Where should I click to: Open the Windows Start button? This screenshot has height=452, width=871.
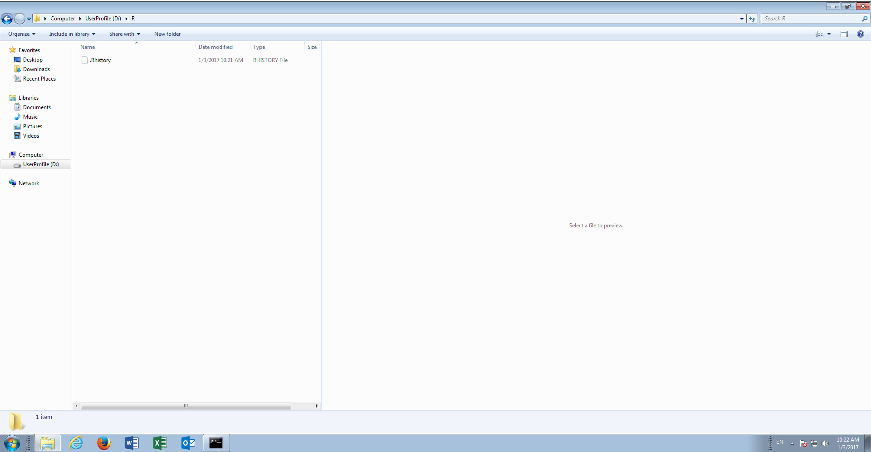click(12, 443)
